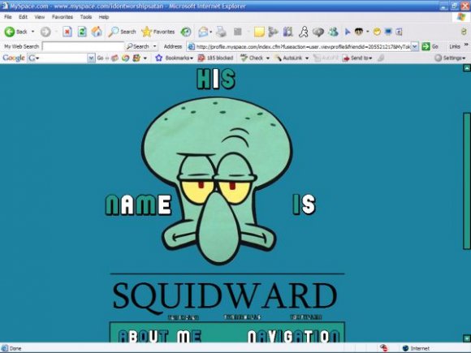Refresh the page using green arrows icon
This screenshot has width=471, height=353.
pos(82,32)
